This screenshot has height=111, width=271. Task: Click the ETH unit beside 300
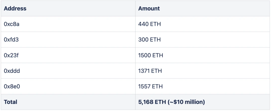tap(155, 40)
